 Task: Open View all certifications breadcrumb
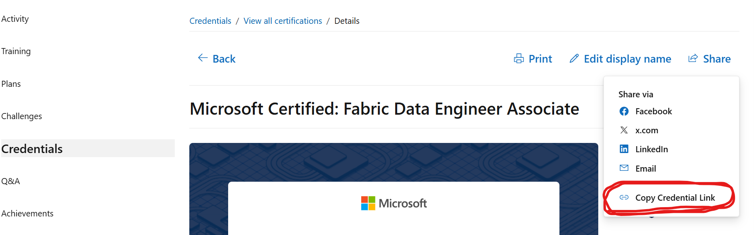pos(283,21)
